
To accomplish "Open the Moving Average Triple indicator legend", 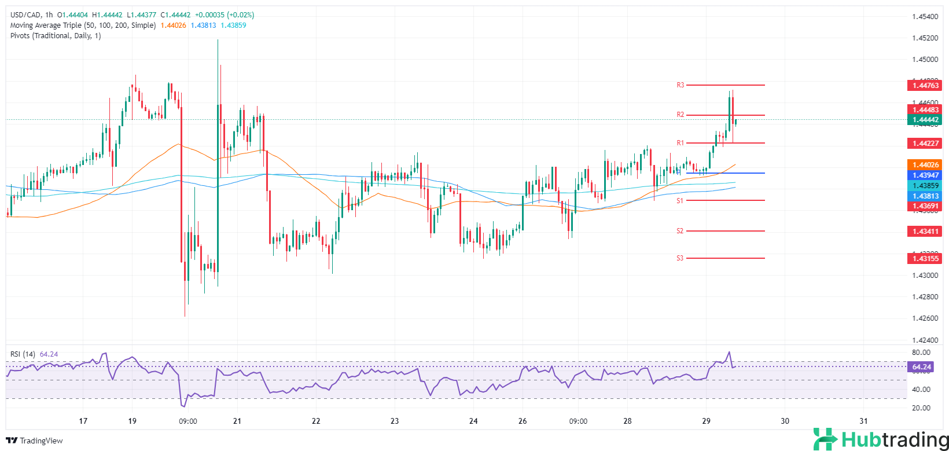I will coord(83,25).
